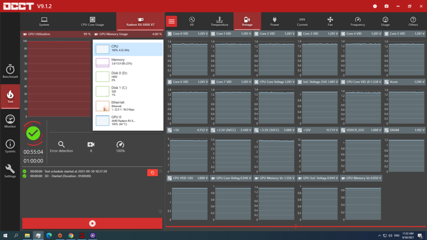
Task: Open Windows Start menu on the taskbar
Action: click(5, 235)
